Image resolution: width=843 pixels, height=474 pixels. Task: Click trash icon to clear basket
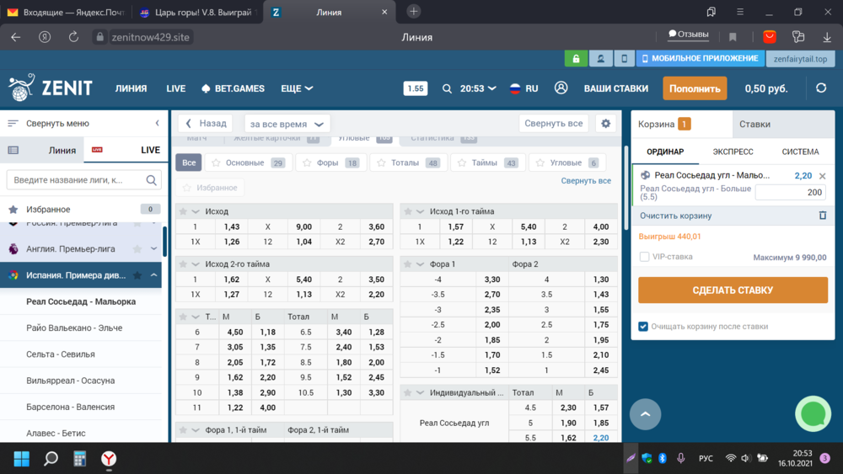click(823, 216)
